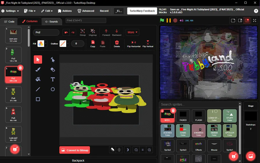
Task: Switch to large stage layout
Action: (240, 21)
